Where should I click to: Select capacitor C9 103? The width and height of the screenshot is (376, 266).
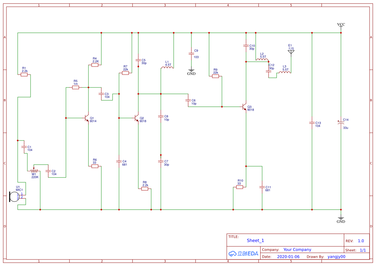191,54
